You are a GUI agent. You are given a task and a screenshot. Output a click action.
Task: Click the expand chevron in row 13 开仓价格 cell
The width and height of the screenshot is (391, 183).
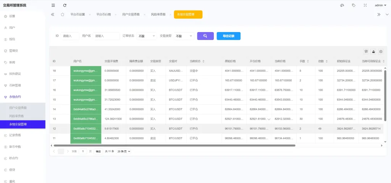click(268, 119)
